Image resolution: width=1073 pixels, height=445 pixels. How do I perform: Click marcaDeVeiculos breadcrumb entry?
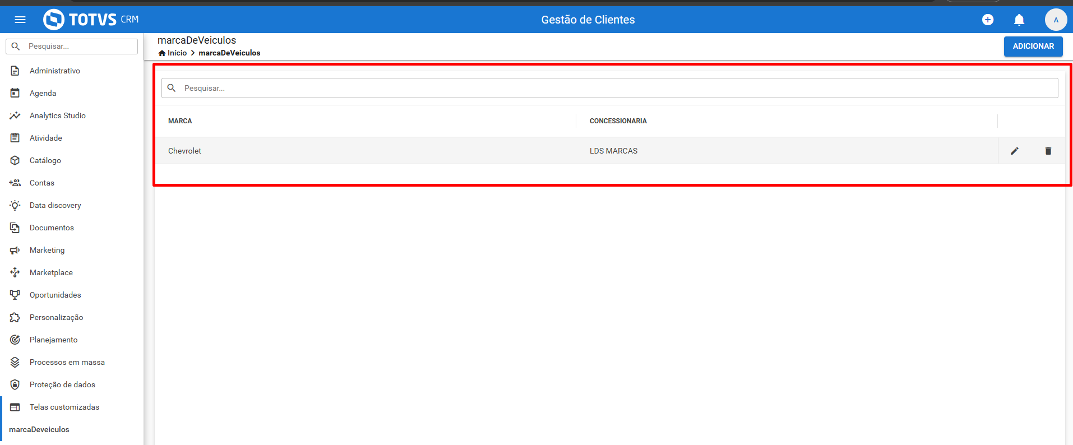coord(229,53)
